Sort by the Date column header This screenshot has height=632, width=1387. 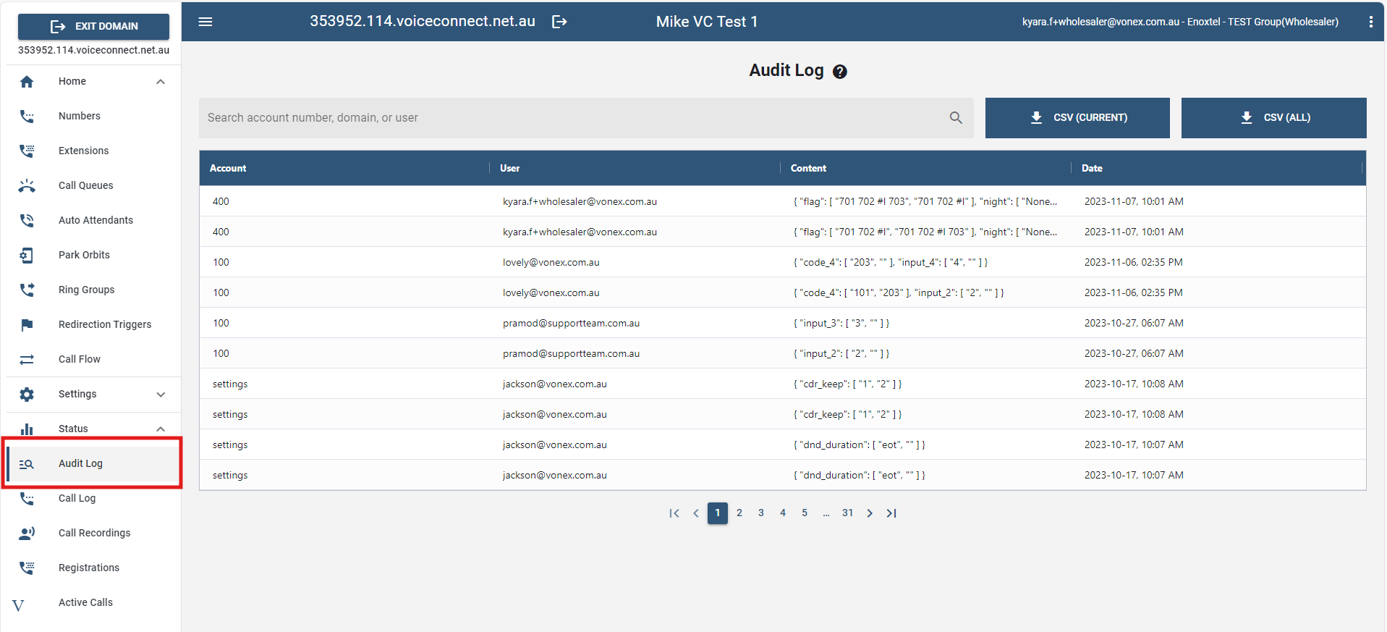(1091, 168)
